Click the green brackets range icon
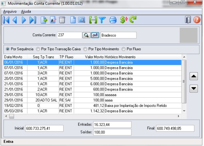The height and width of the screenshot is (146, 204). pos(93,20)
